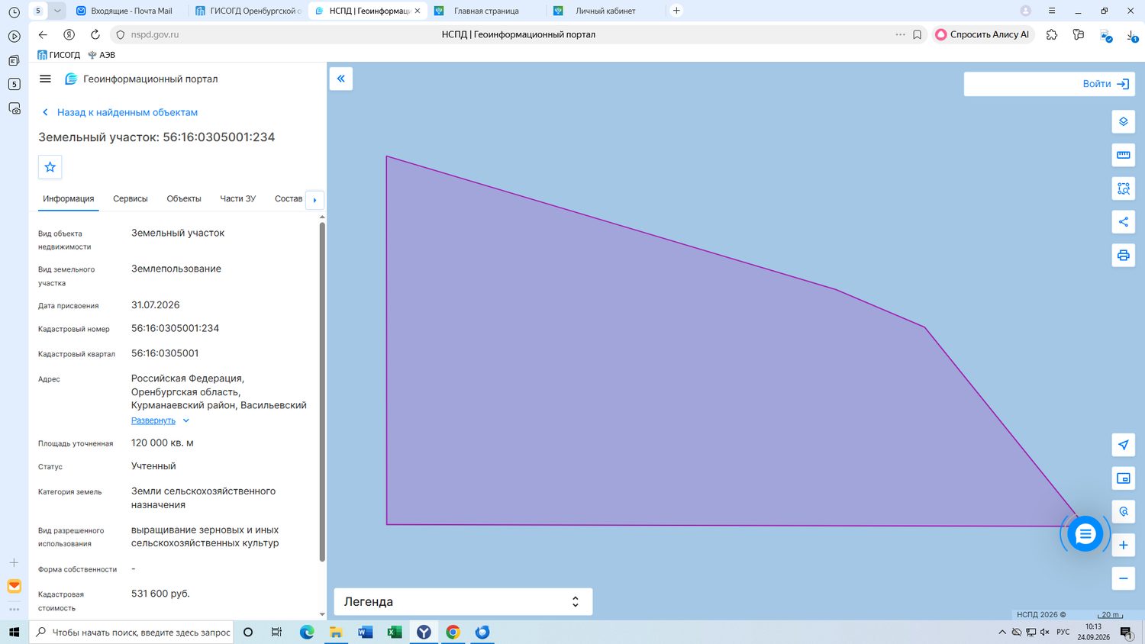Open the chat support bubble

[1085, 534]
